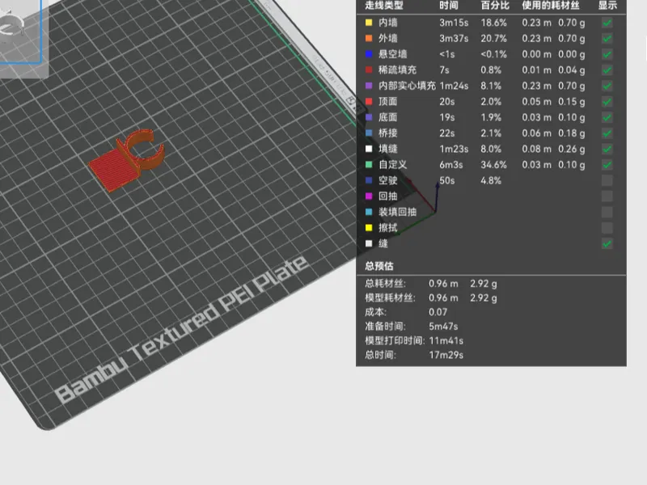Toggle visibility checkbox for 稀疏填充
This screenshot has width=647, height=485.
click(607, 70)
